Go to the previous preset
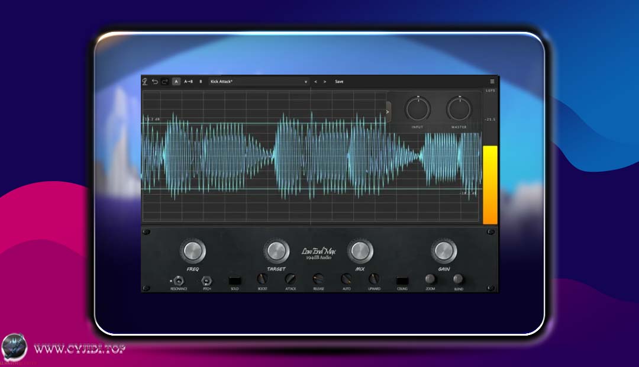This screenshot has height=367, width=639. tap(315, 82)
